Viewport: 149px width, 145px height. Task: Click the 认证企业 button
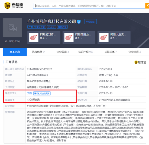[90, 22]
